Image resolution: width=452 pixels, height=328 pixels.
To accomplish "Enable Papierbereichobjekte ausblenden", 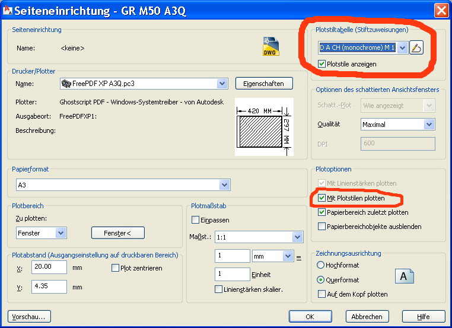I will [322, 226].
